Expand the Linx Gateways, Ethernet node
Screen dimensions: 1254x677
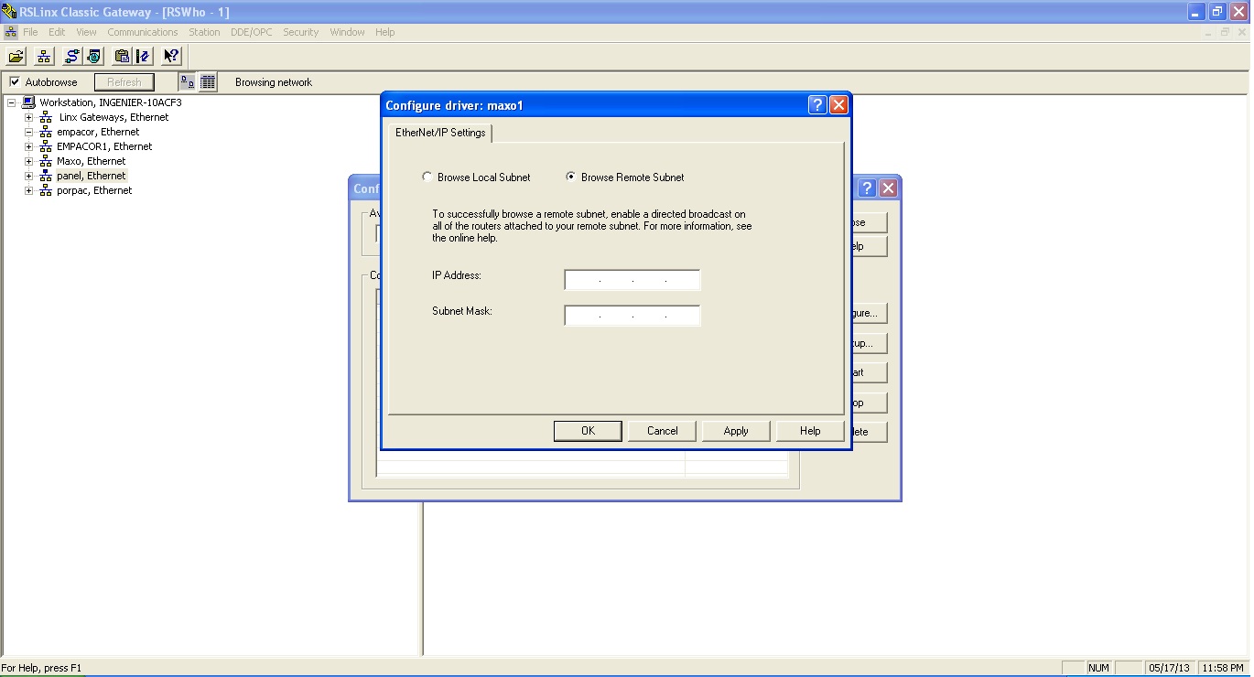point(29,117)
